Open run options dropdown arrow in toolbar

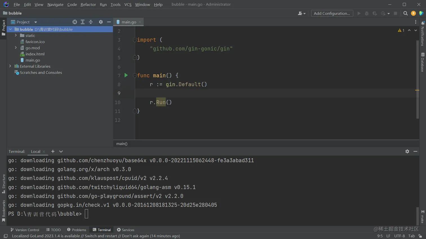tap(389, 14)
